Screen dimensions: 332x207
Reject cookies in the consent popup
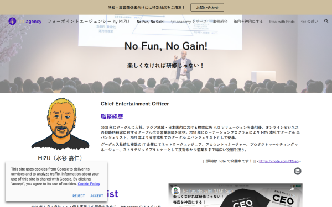pyautogui.click(x=79, y=196)
